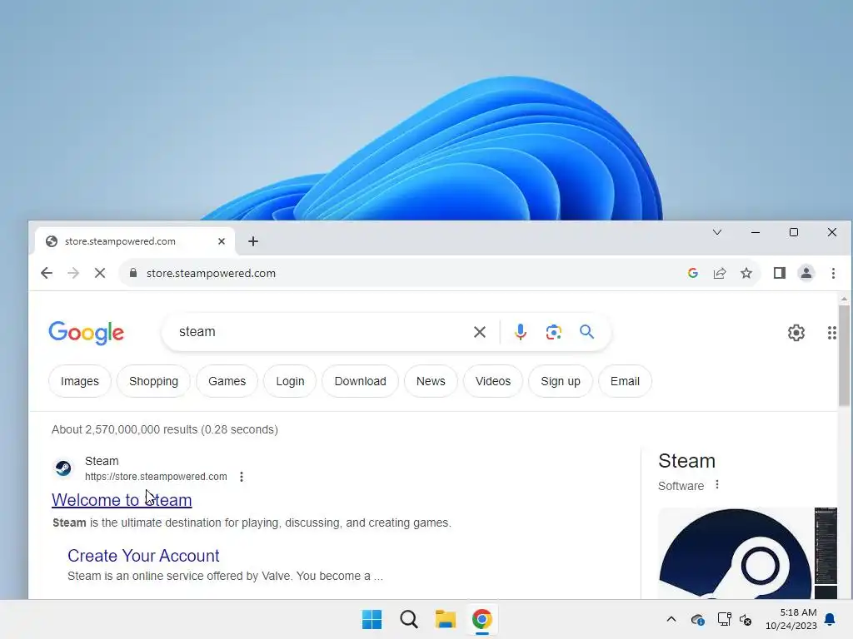Open Chrome side panel
This screenshot has height=639, width=853.
pyautogui.click(x=780, y=273)
